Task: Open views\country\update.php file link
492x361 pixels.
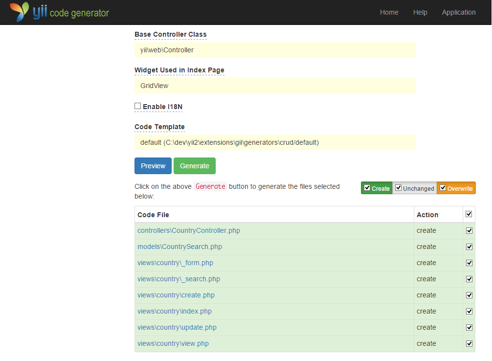Action: pos(177,327)
